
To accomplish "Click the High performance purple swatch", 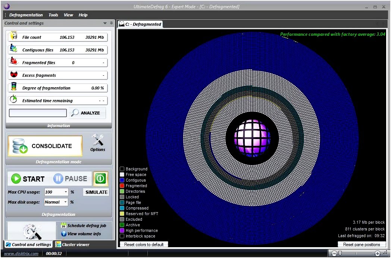I will 122,230.
